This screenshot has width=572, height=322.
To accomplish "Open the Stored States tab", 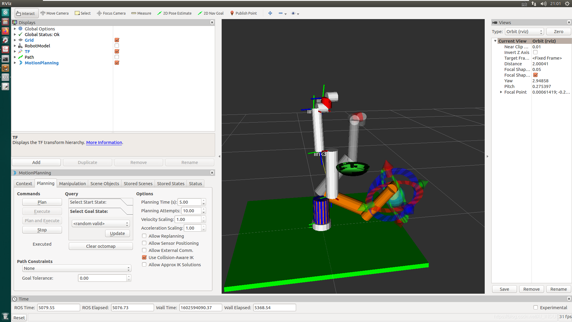I will (170, 184).
